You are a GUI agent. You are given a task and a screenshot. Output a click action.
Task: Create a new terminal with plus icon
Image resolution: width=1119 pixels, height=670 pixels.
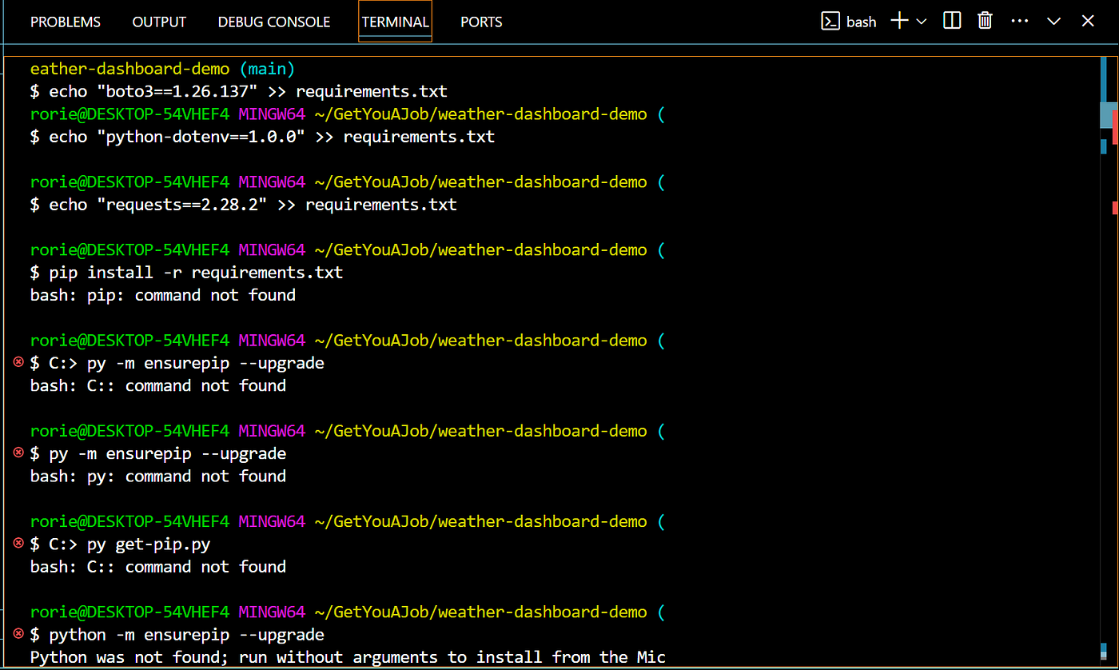click(x=900, y=22)
